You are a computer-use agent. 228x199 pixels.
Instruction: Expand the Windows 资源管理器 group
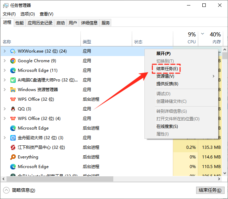click(5, 90)
